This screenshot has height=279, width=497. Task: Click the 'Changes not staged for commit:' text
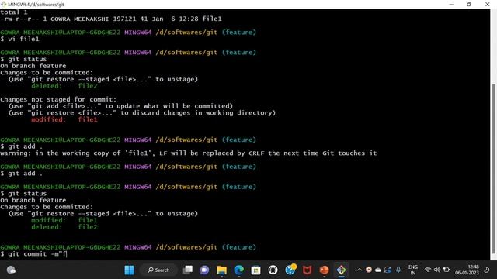[58, 100]
